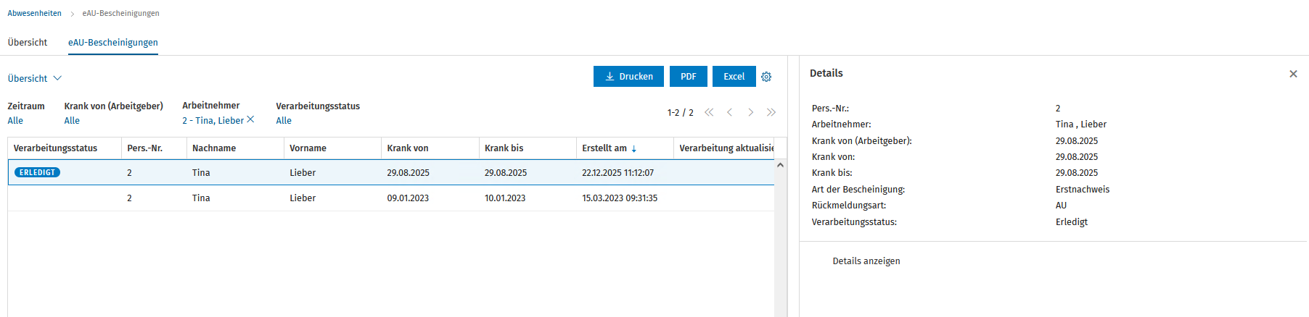This screenshot has width=1309, height=317.
Task: Click the 'Erstnachweis' value in Details
Action: pyautogui.click(x=1083, y=190)
